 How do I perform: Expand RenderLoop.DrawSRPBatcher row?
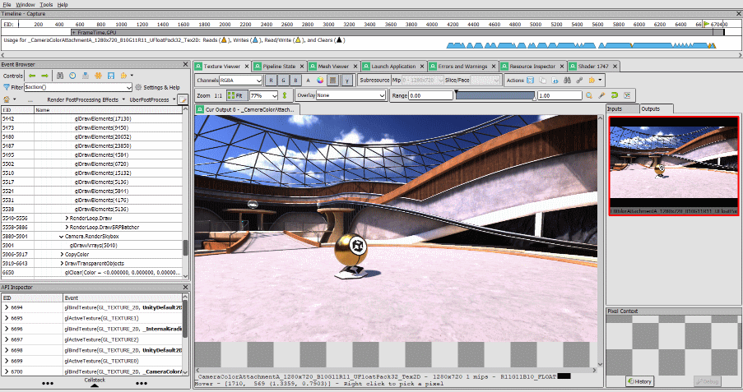(67, 228)
